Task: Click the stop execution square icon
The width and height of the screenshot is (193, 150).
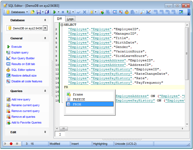Action: pyautogui.click(x=63, y=12)
